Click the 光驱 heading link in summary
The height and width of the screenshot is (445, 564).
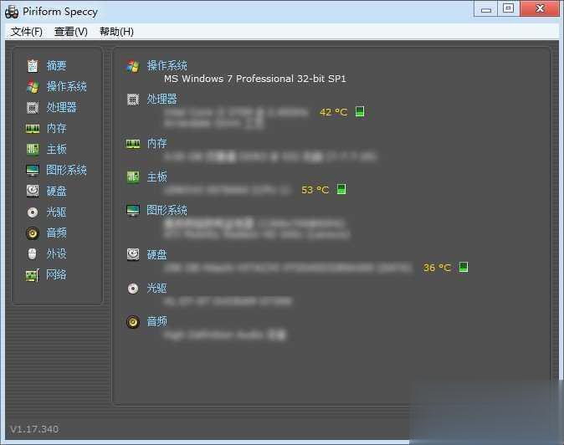pos(156,288)
